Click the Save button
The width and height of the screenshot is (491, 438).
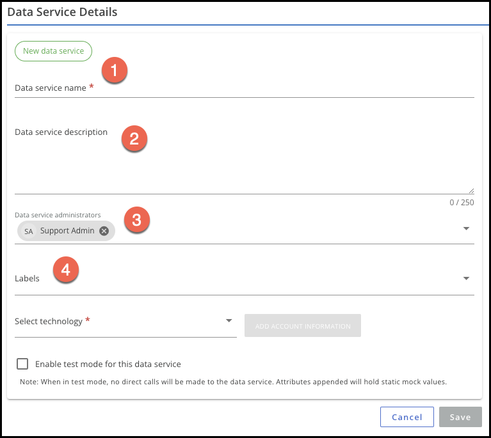(x=460, y=417)
